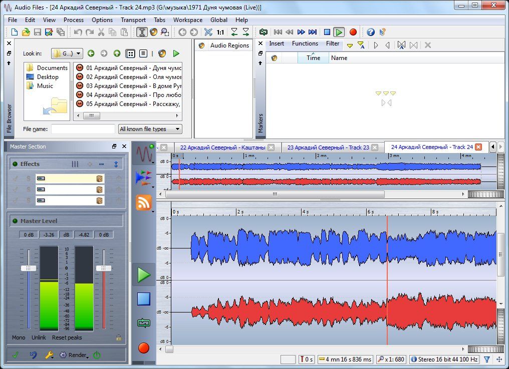Click the Mono button under the meters
The width and height of the screenshot is (509, 369).
(19, 337)
